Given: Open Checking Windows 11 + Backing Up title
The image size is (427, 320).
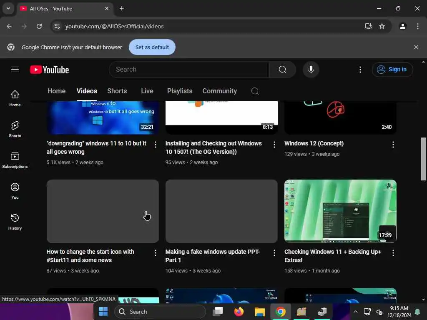Looking at the screenshot, I should click(x=332, y=256).
